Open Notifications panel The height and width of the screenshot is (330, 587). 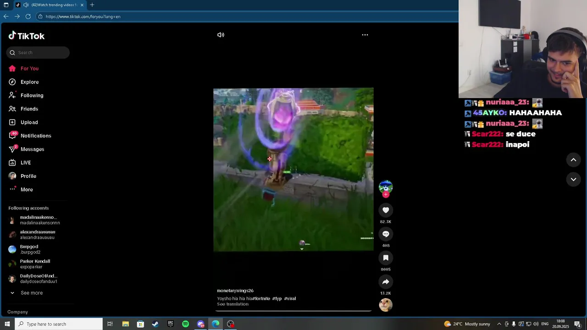pos(36,136)
